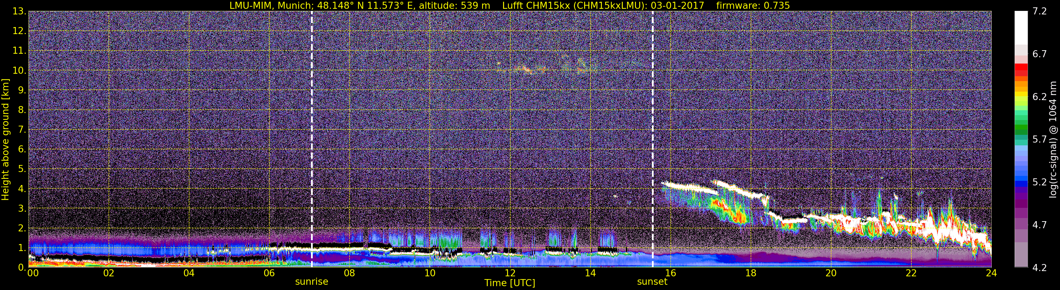Click the x-axis tick label '00'

click(x=33, y=273)
